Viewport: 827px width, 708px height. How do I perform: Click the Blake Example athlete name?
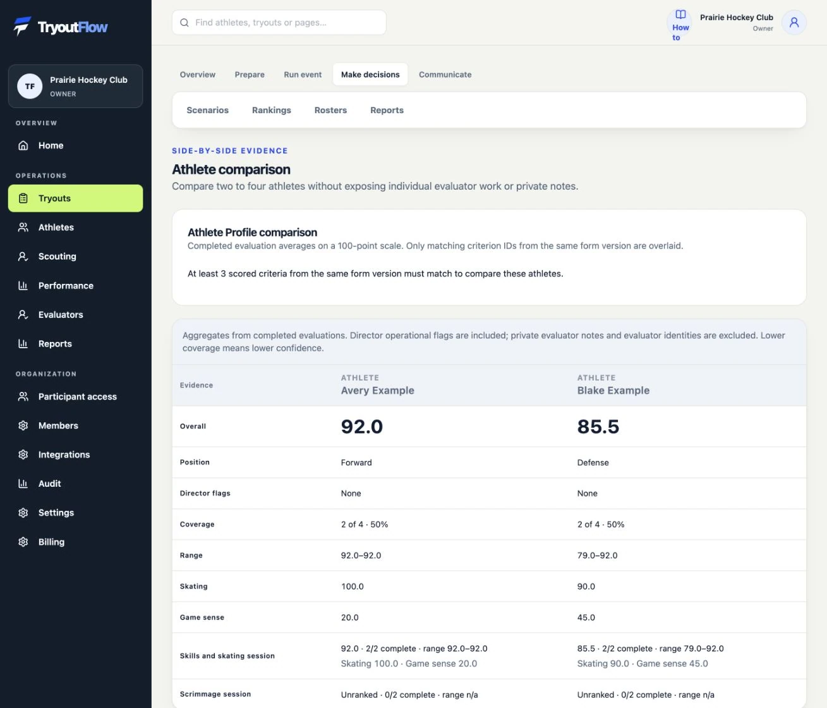point(613,391)
